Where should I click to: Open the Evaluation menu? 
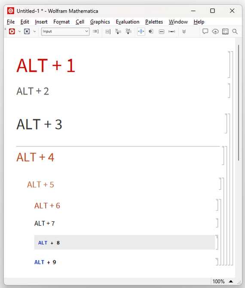128,22
